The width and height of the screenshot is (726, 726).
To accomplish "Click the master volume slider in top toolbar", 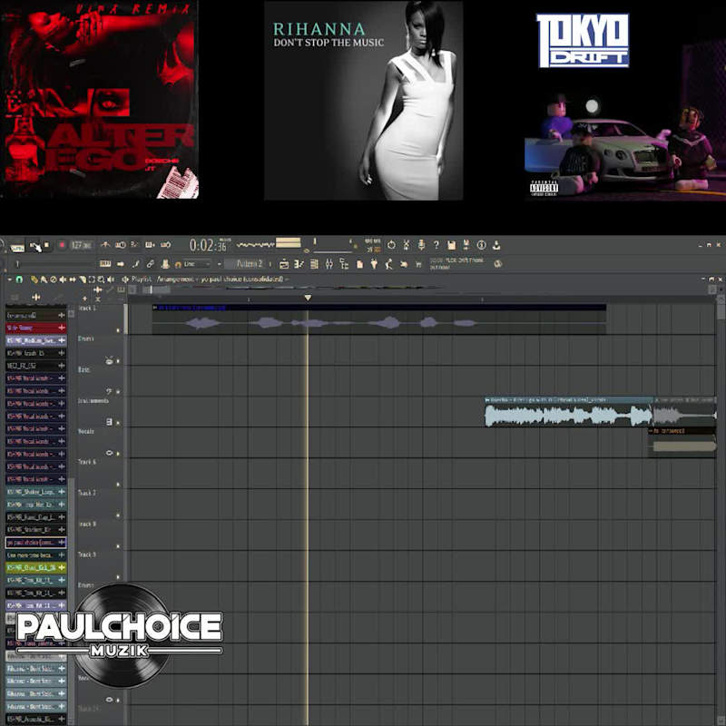I will pos(332,250).
